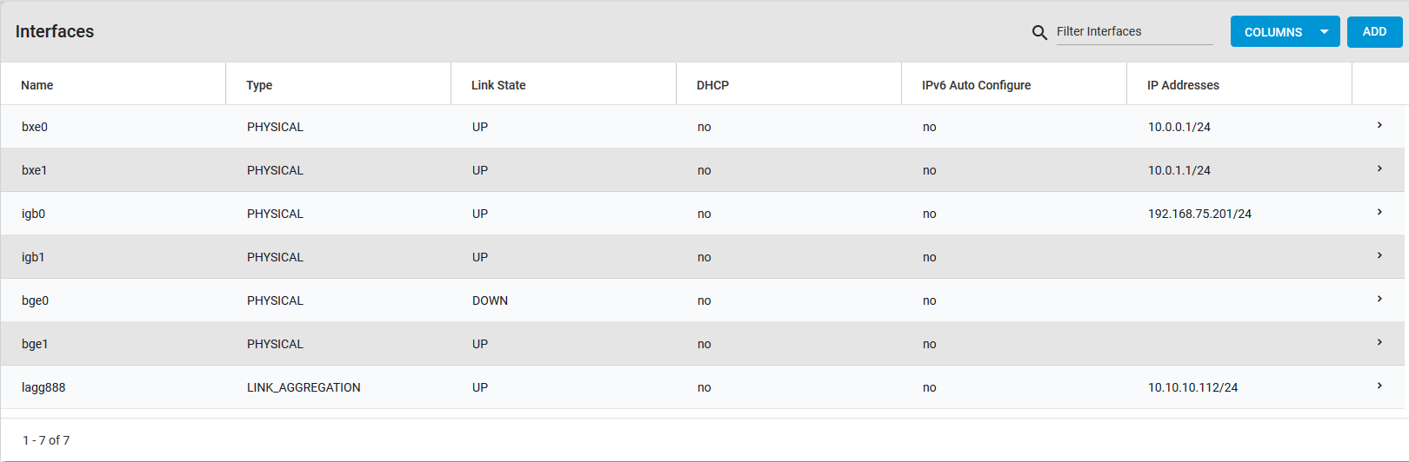The width and height of the screenshot is (1409, 462).
Task: Select the lagg888 interface name
Action: point(43,387)
